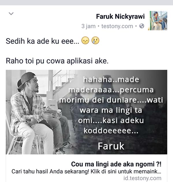Open the post options chevron menu
Screen dimensions: 173x182
[11, 14]
